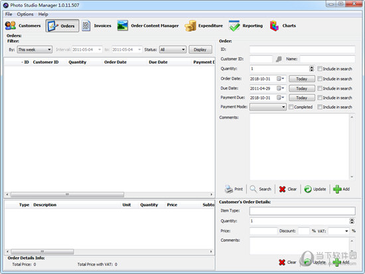The height and width of the screenshot is (274, 365).
Task: Sort order details by Unit column
Action: (x=127, y=205)
